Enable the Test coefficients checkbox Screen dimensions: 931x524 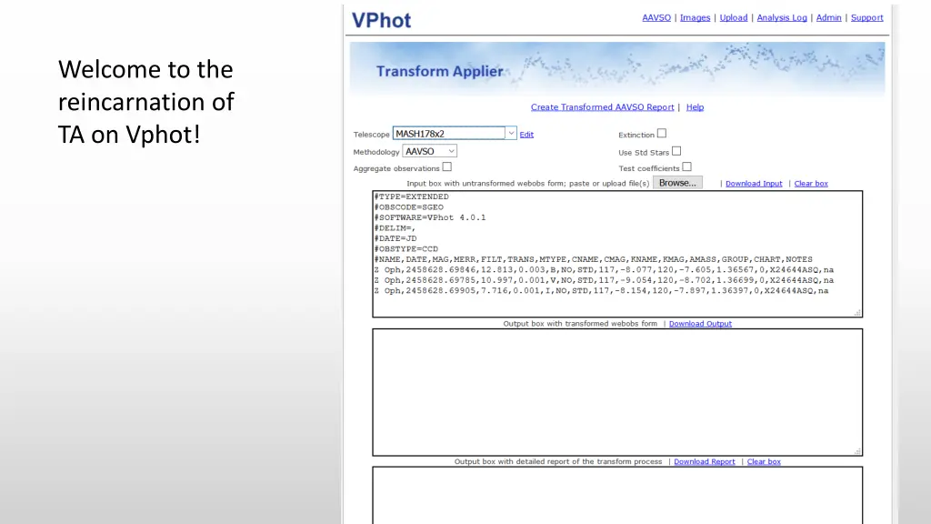pyautogui.click(x=686, y=167)
